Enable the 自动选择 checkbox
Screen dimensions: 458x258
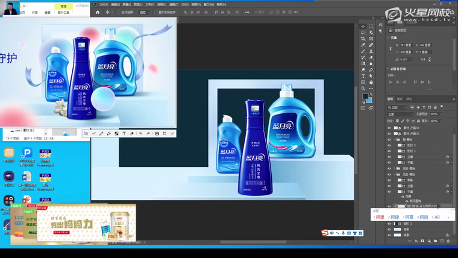119,12
